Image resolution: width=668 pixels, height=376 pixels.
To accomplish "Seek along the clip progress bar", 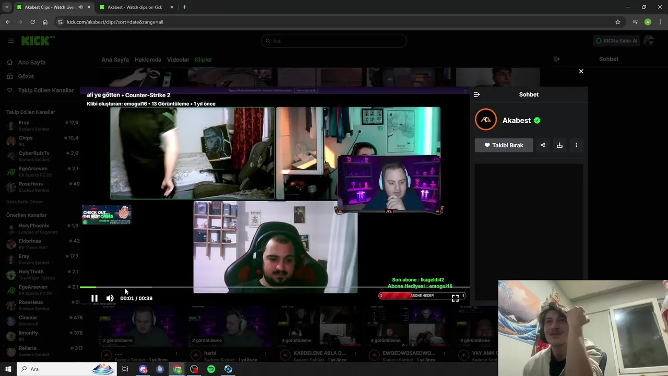I will tap(275, 287).
